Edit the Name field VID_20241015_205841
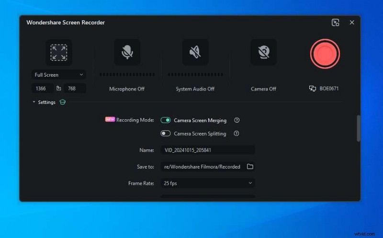The width and height of the screenshot is (383, 238). [x=208, y=150]
